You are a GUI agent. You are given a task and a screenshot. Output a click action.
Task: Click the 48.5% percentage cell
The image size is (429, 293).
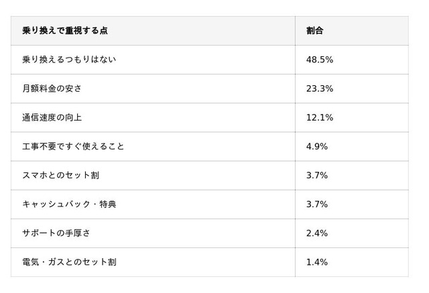coord(320,60)
